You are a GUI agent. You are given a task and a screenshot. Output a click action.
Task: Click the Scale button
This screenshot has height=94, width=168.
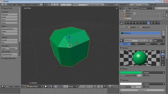tap(9, 20)
